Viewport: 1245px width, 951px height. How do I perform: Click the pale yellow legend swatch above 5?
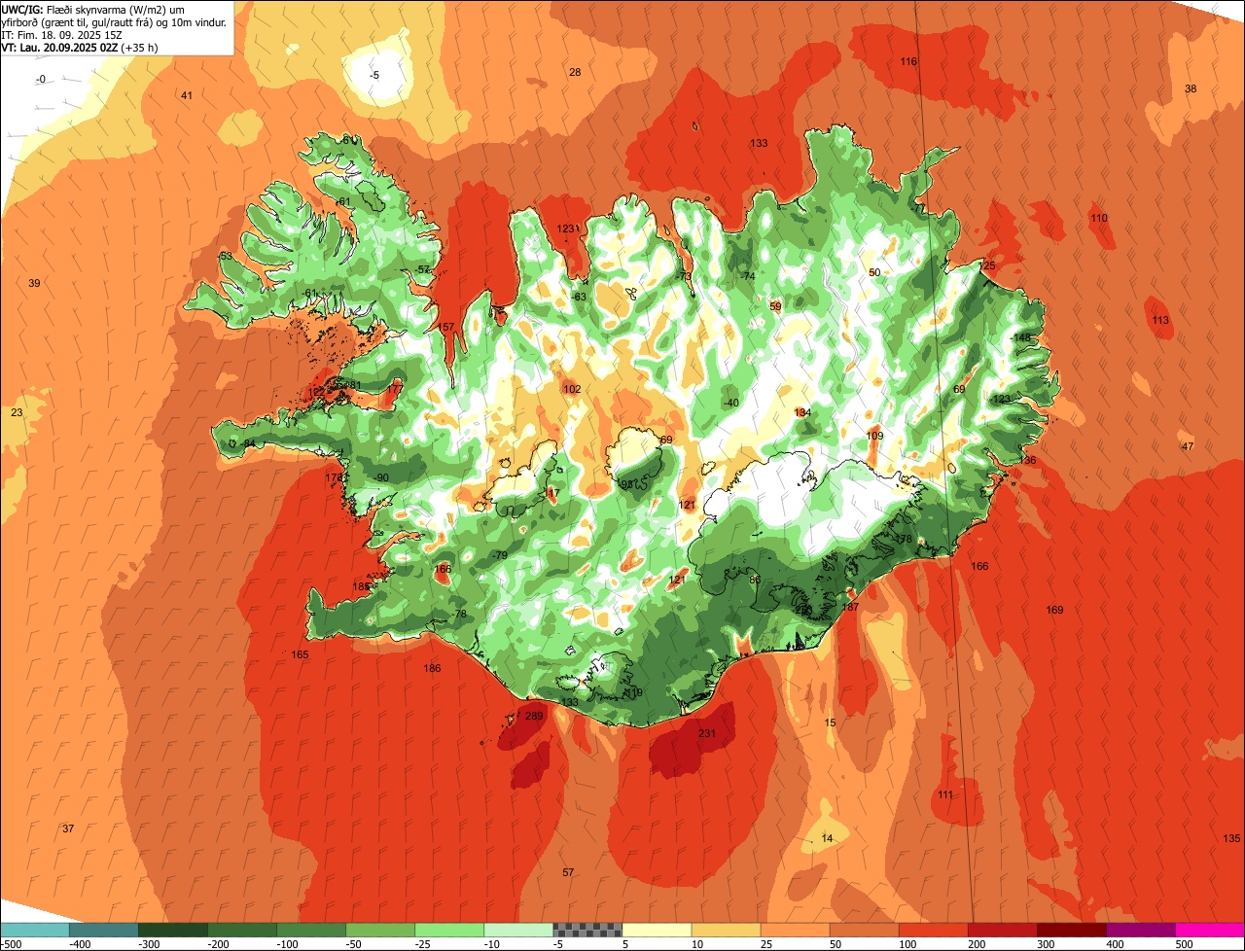tap(657, 930)
